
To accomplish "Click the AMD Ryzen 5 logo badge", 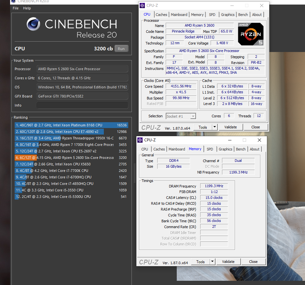I will click(251, 34).
